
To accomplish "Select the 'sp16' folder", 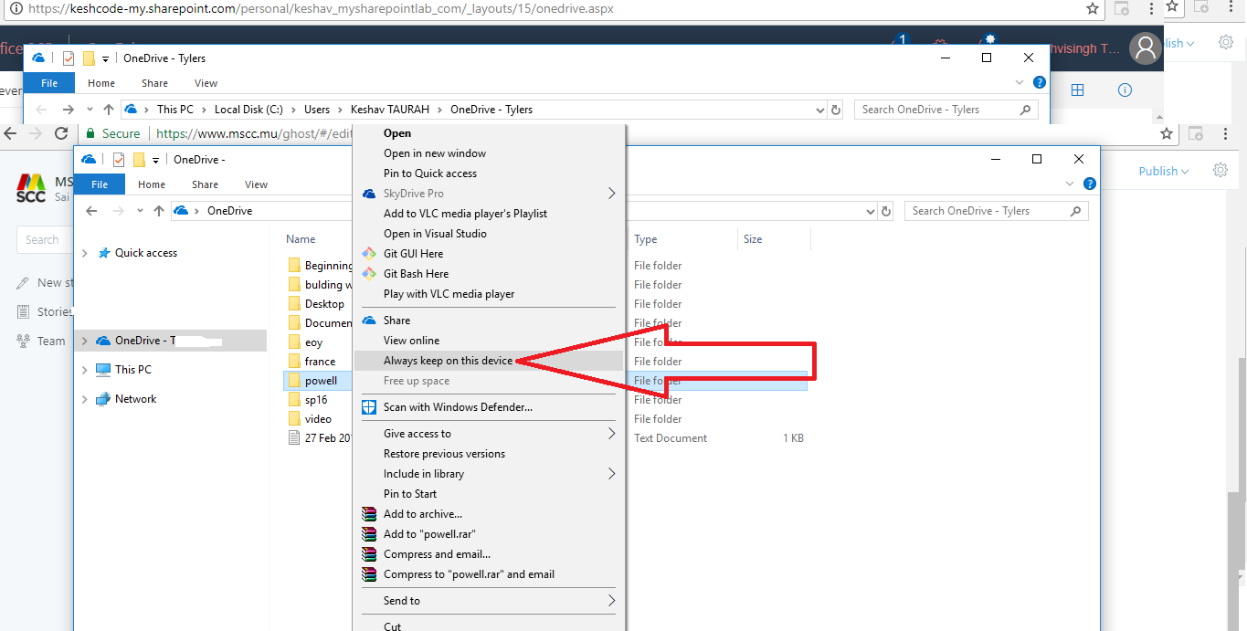I will 316,400.
